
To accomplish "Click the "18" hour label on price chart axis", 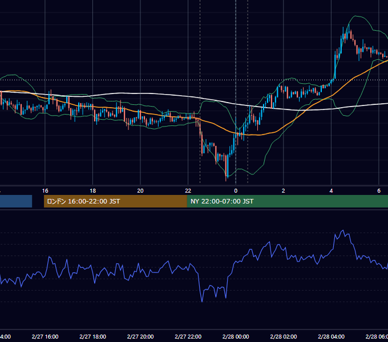I will point(93,191).
